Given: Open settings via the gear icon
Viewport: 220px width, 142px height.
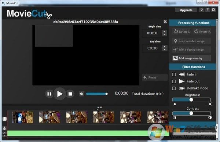Looking at the screenshot, I should coord(213,10).
